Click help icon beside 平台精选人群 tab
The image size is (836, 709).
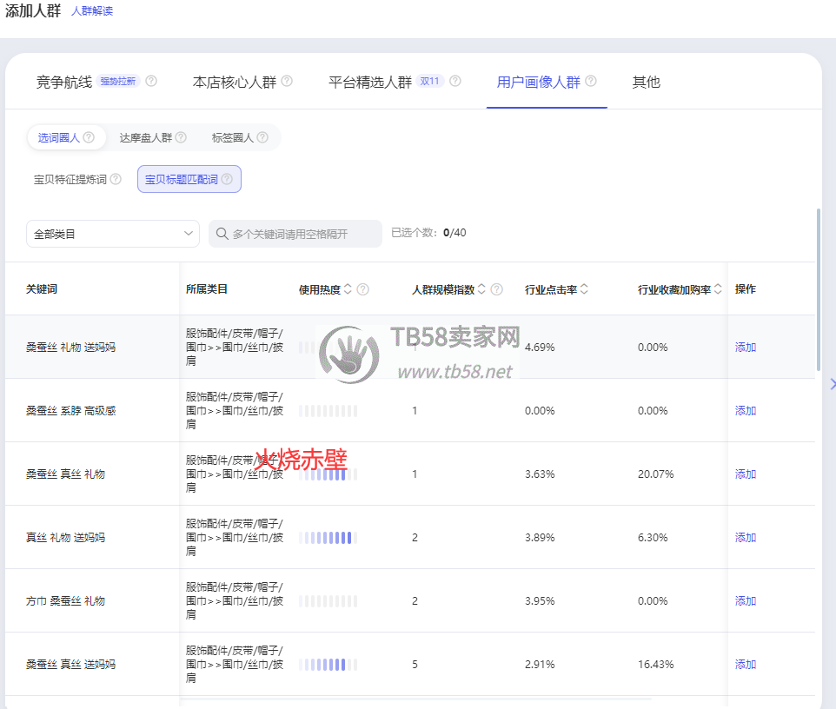[x=454, y=82]
